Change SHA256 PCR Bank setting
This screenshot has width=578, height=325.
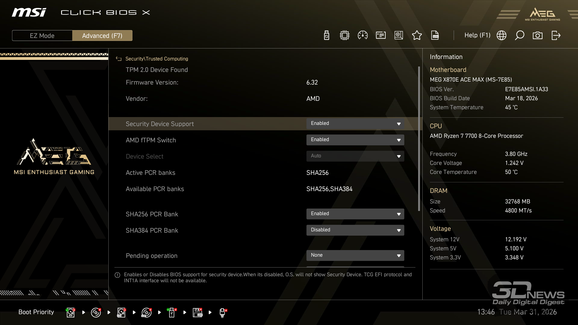[x=355, y=214]
